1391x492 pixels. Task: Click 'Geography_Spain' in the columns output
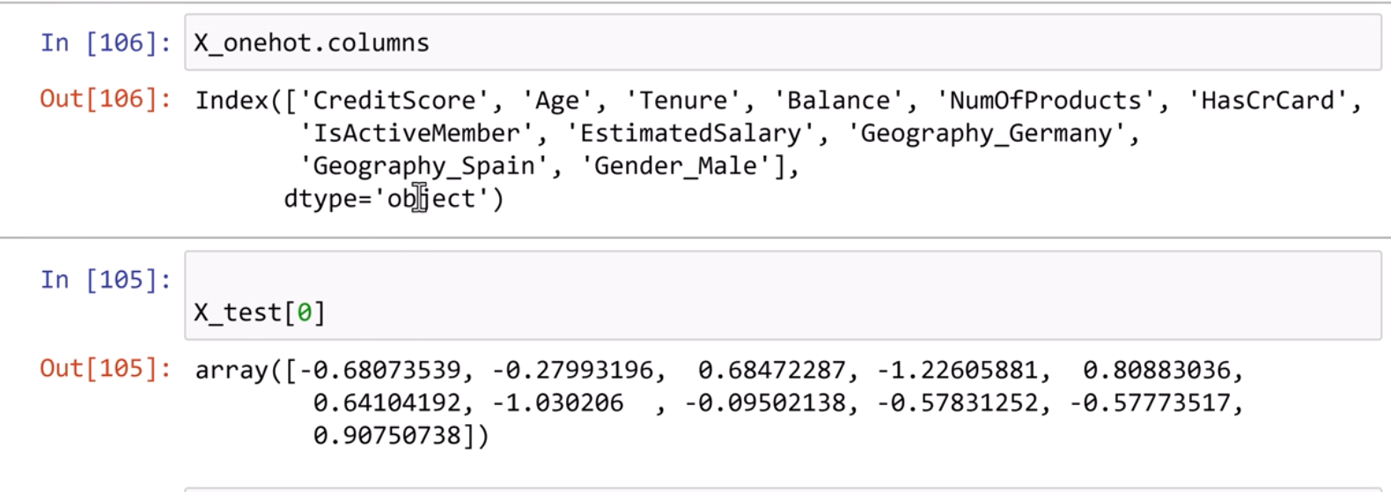tap(423, 166)
